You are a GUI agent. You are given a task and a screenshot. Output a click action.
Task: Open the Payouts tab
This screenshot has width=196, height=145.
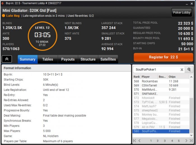coord(68,59)
